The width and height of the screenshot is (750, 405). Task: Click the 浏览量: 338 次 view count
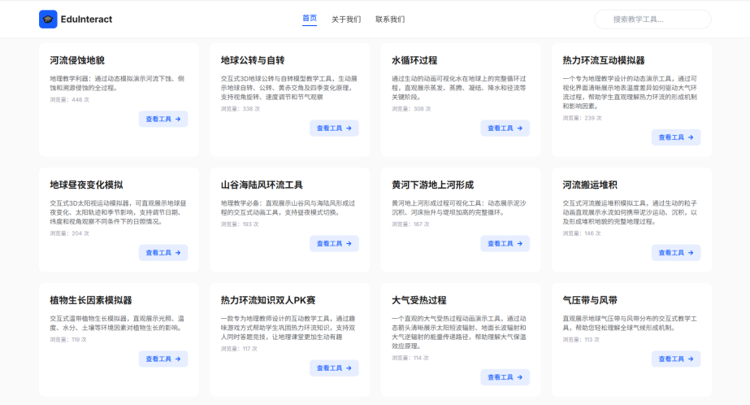pyautogui.click(x=241, y=109)
